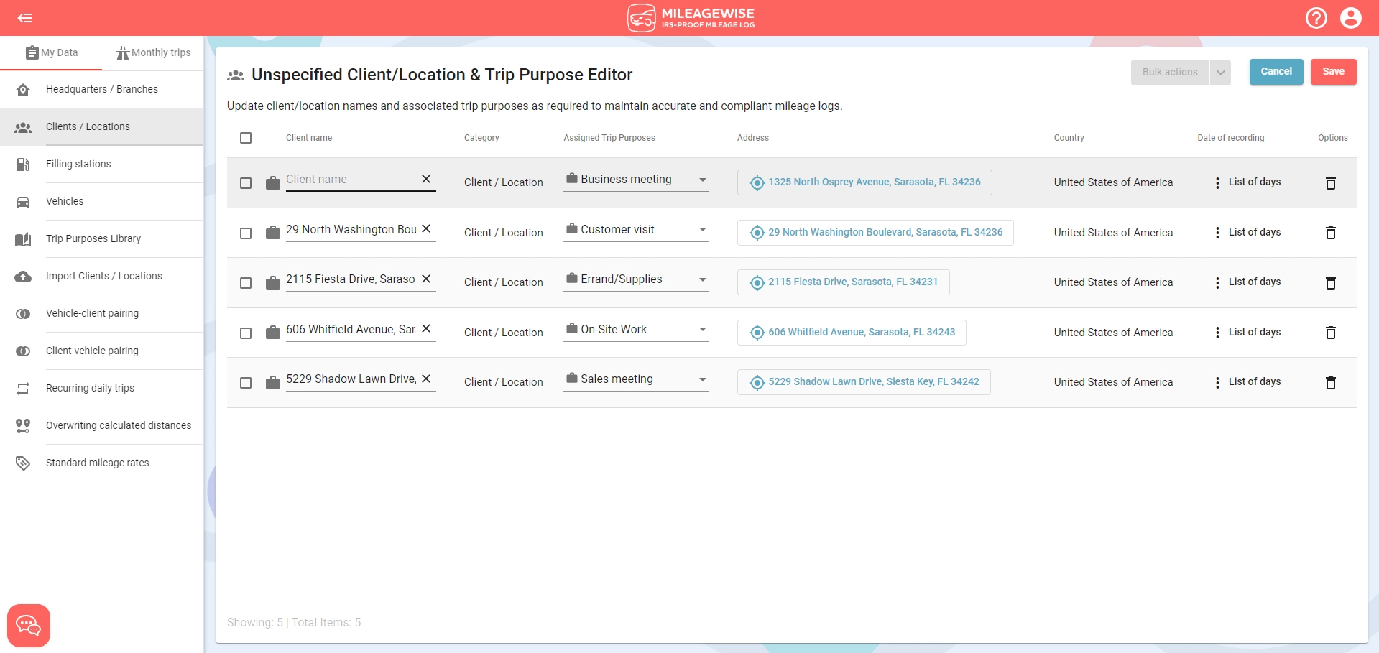
Task: Clear the 2115 Fiesta Drive client name
Action: point(426,279)
